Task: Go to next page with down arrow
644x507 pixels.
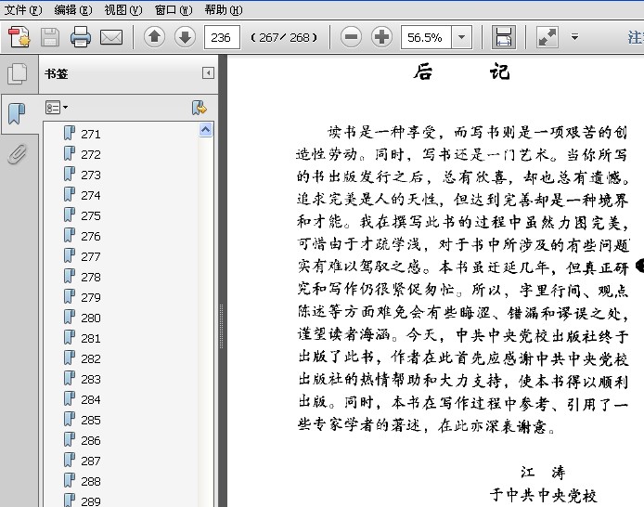Action: point(185,37)
